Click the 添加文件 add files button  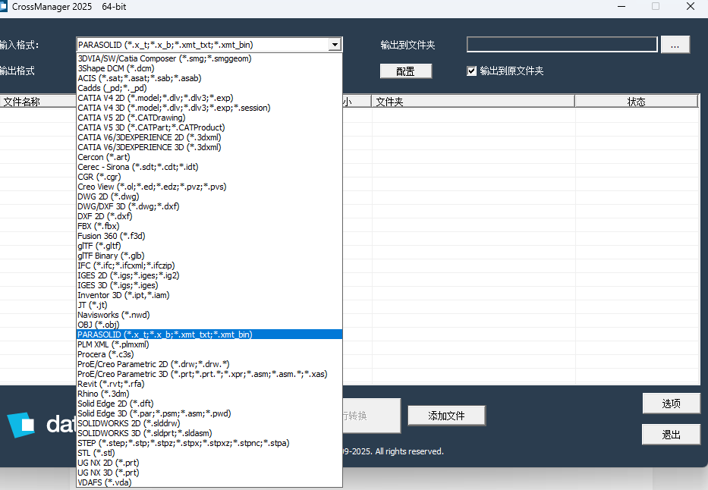coord(446,416)
